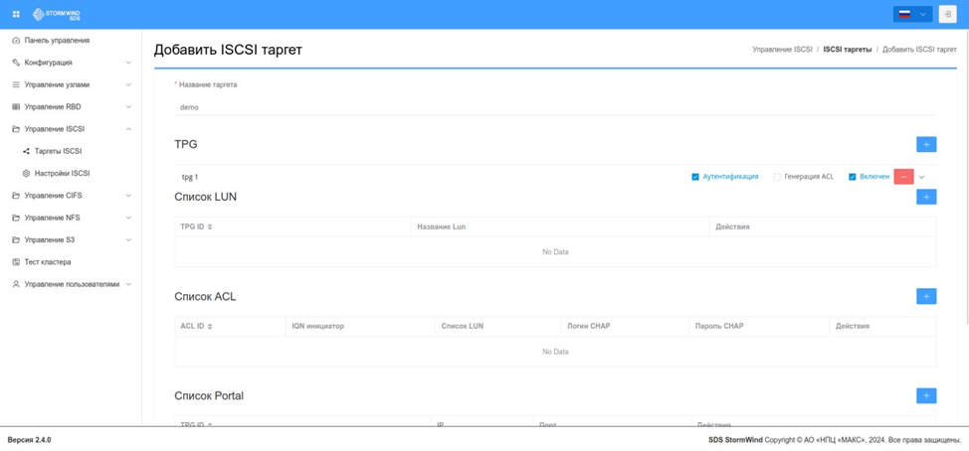
Task: Click the StormWind SDS logo
Action: coord(57,14)
